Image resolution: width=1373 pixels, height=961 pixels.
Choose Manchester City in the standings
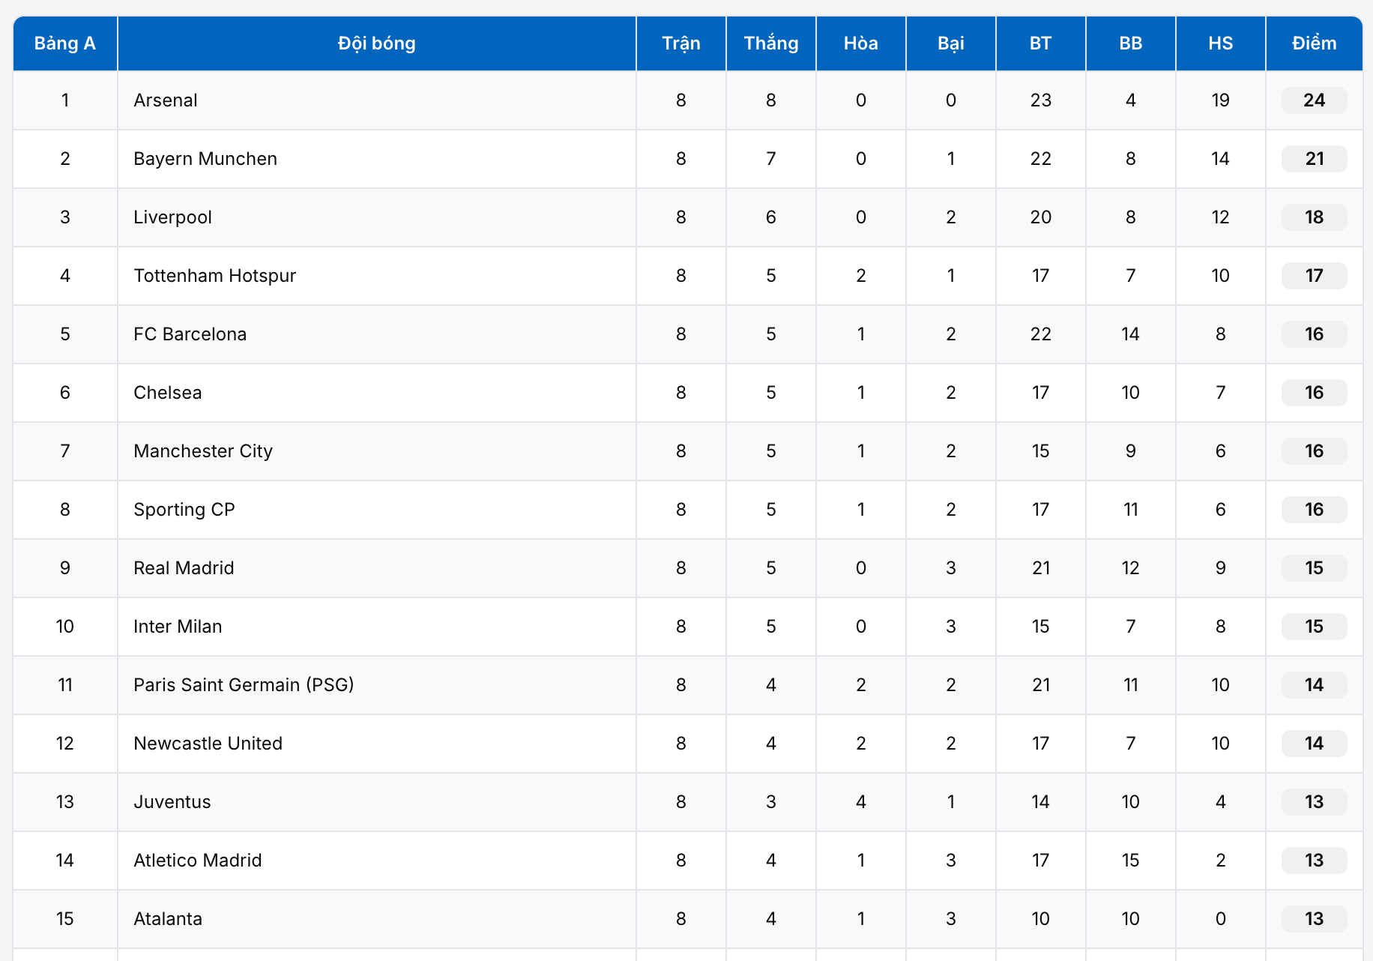[x=203, y=451]
